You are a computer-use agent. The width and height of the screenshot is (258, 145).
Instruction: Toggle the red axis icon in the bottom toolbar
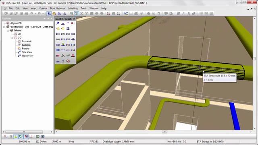click(31, 136)
